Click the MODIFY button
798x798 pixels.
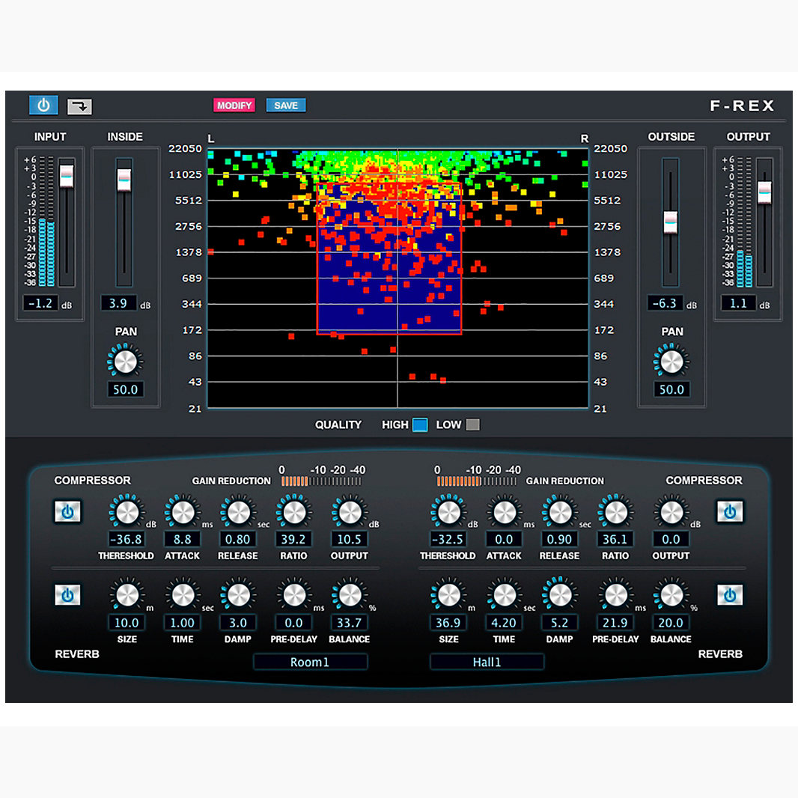coord(234,105)
